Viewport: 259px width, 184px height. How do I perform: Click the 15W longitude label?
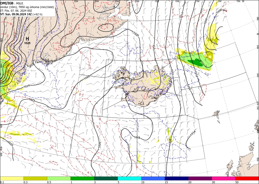[157, 1]
